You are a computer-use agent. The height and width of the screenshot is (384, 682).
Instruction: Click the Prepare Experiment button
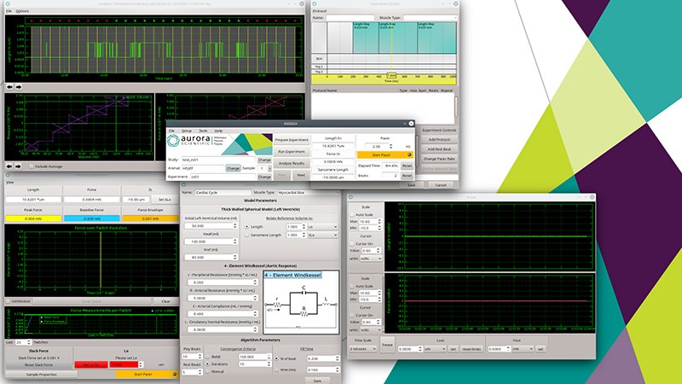pyautogui.click(x=292, y=140)
